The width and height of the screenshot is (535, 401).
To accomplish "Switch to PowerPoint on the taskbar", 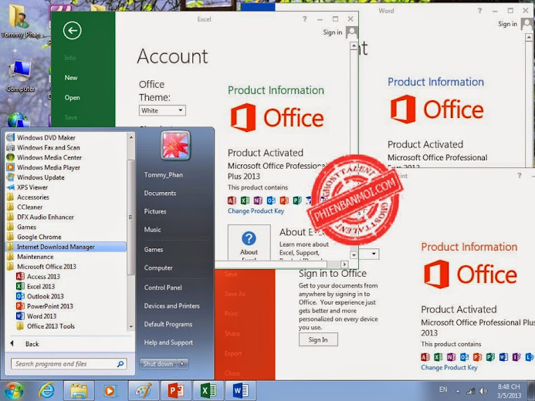I will click(x=176, y=390).
